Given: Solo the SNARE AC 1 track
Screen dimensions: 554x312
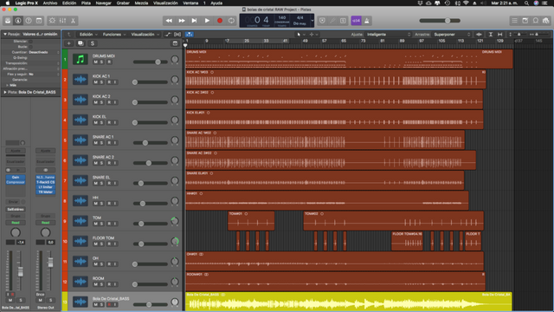Looking at the screenshot, I should click(x=101, y=143).
